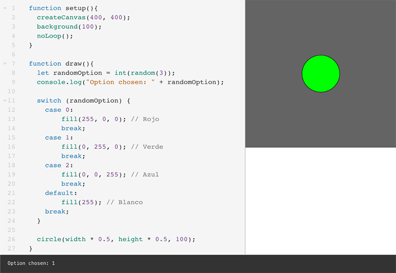Click the fill(255, 0, 0) call

[94, 119]
